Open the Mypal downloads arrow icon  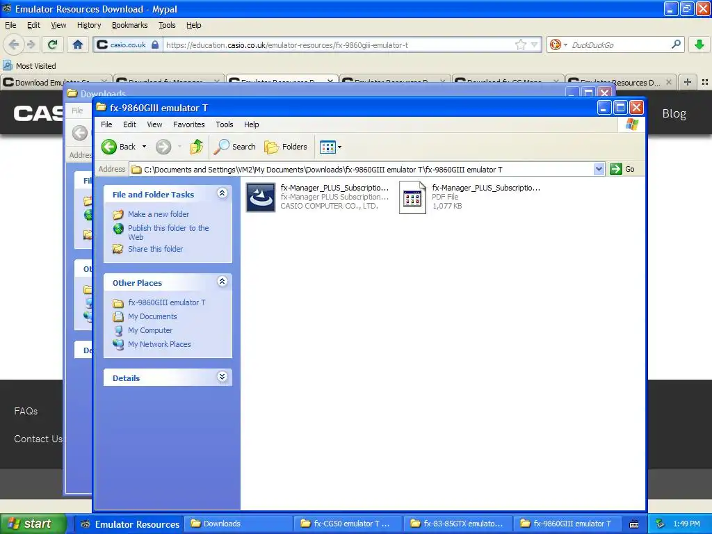pos(699,44)
